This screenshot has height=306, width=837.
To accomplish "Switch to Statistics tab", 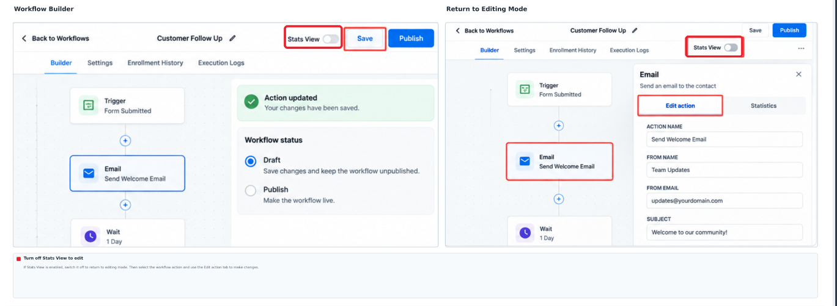I will coord(764,105).
